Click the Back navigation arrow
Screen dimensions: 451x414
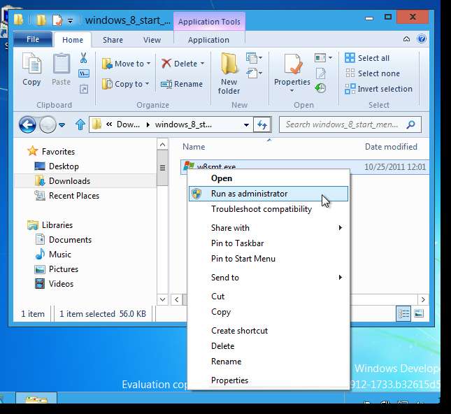click(27, 125)
